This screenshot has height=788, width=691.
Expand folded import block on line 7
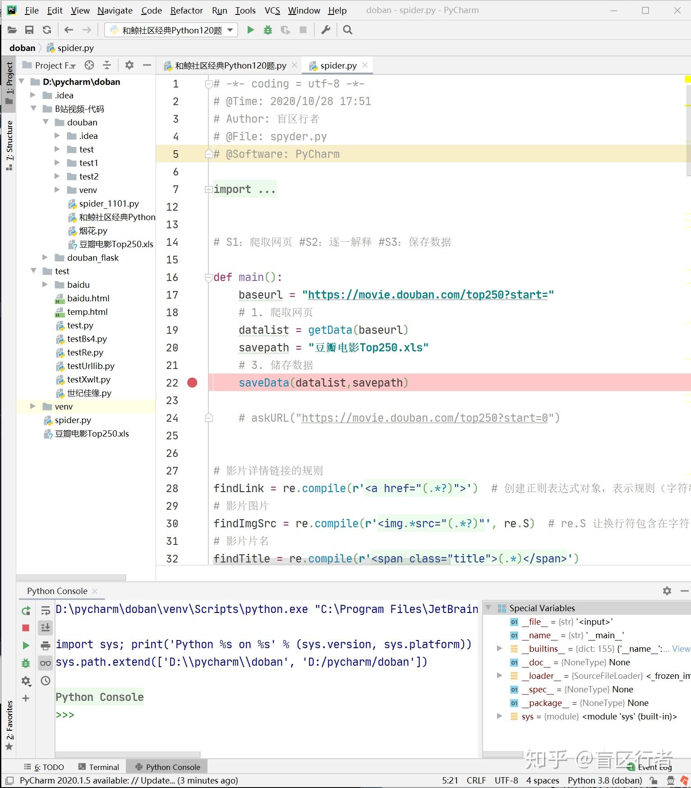[208, 189]
